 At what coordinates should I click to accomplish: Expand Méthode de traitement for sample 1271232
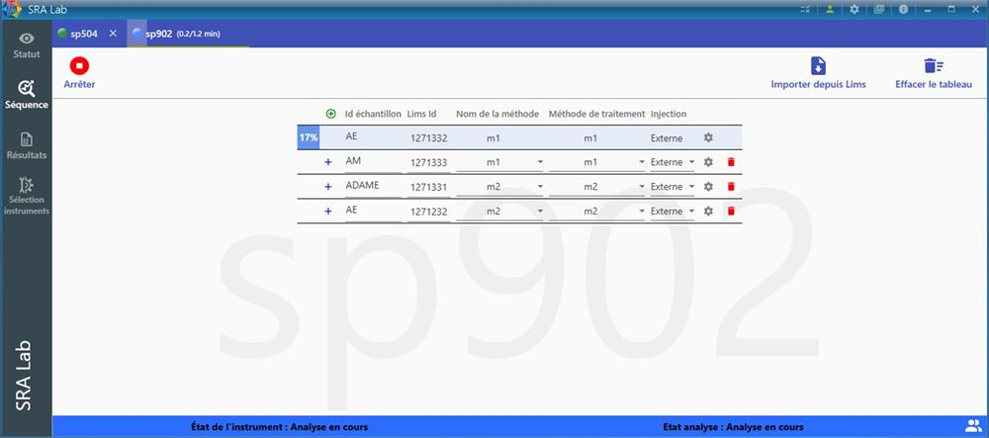pos(638,212)
